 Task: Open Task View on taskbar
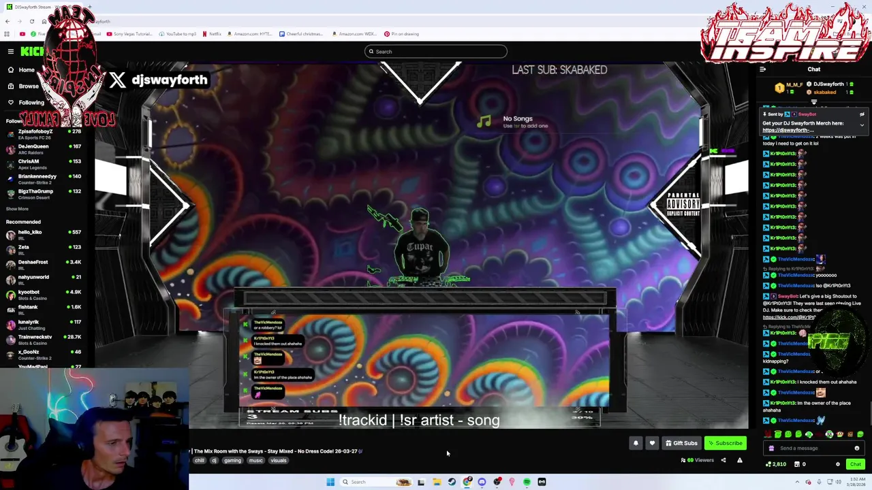coord(421,482)
